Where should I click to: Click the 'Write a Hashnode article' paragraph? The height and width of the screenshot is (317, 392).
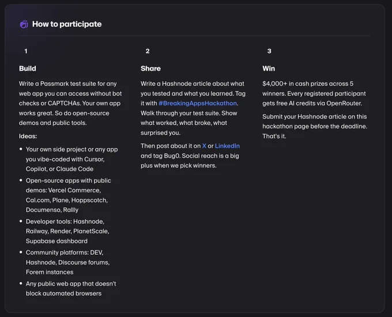(x=193, y=108)
